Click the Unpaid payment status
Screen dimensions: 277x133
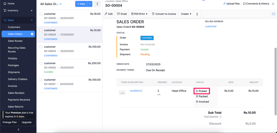coord(144,50)
